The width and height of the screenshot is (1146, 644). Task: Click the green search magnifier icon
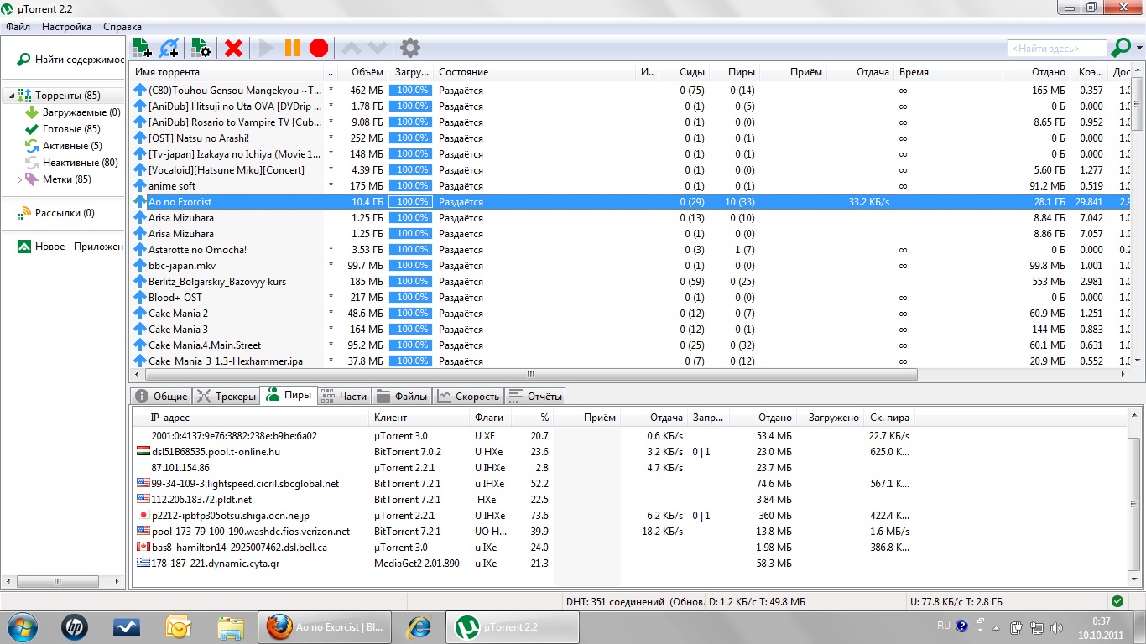click(x=1120, y=48)
